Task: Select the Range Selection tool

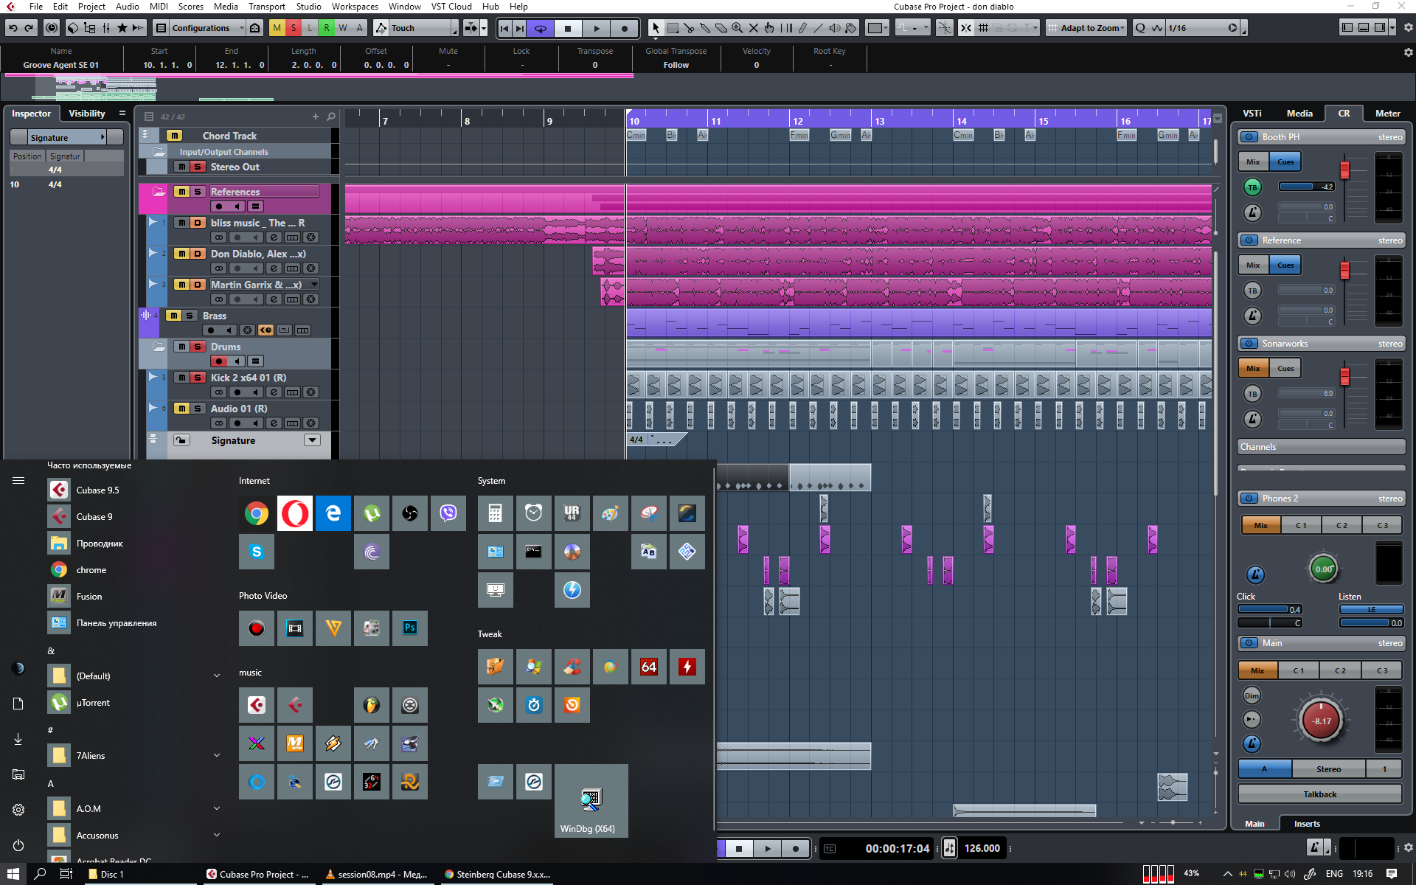Action: coord(672,28)
